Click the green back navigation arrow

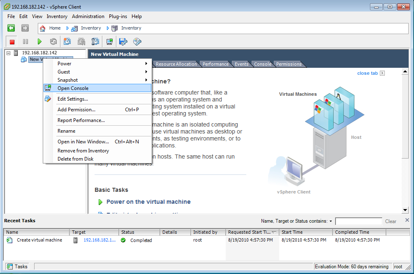pos(11,28)
